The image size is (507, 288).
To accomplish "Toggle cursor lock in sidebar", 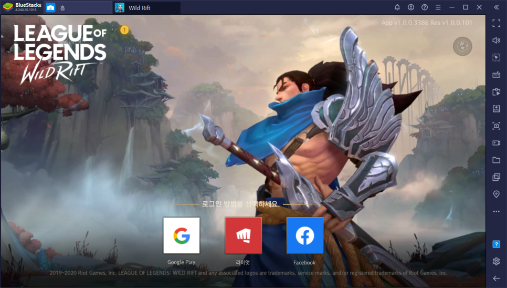I will 497,57.
